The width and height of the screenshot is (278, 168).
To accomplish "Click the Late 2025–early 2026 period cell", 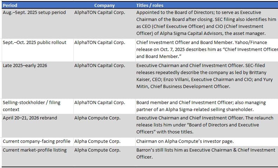I will pyautogui.click(x=38, y=80).
